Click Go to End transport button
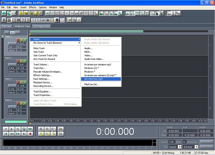 (24, 134)
